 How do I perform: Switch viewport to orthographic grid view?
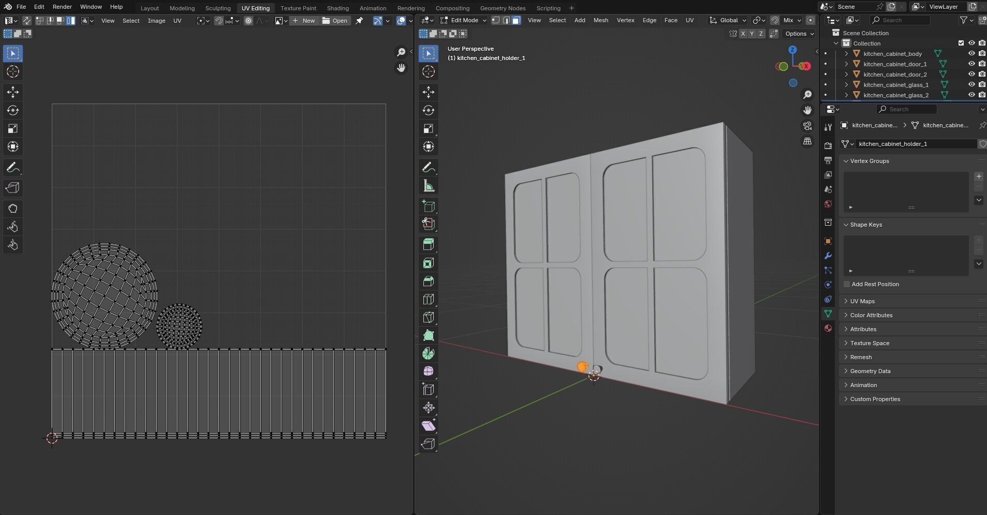807,141
